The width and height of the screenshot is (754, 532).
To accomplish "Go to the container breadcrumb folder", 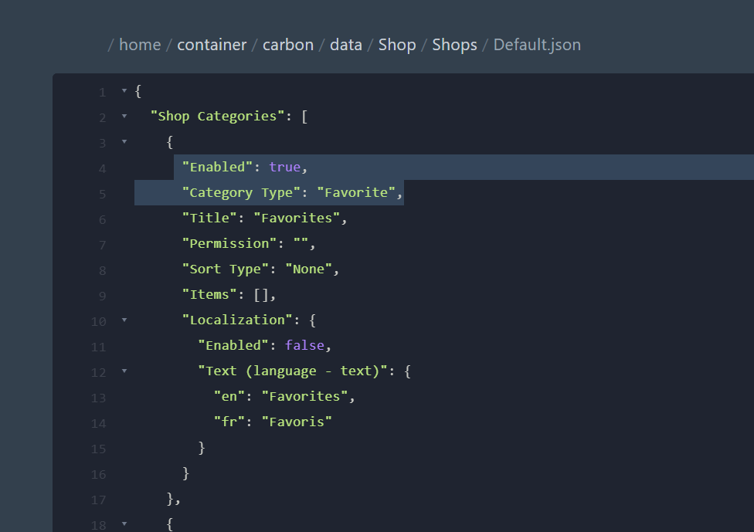I will [212, 45].
